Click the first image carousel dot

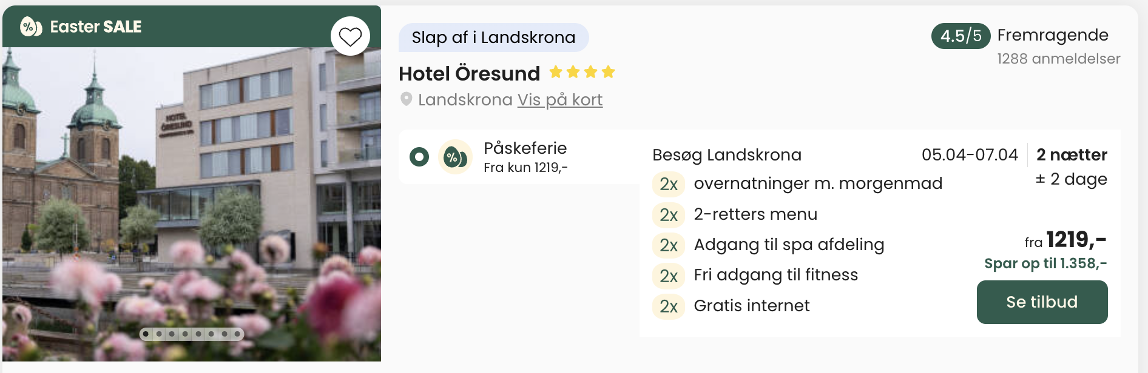coord(146,334)
